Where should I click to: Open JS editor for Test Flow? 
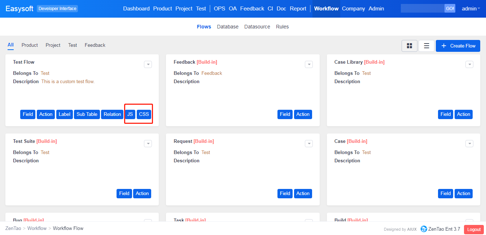pyautogui.click(x=130, y=114)
